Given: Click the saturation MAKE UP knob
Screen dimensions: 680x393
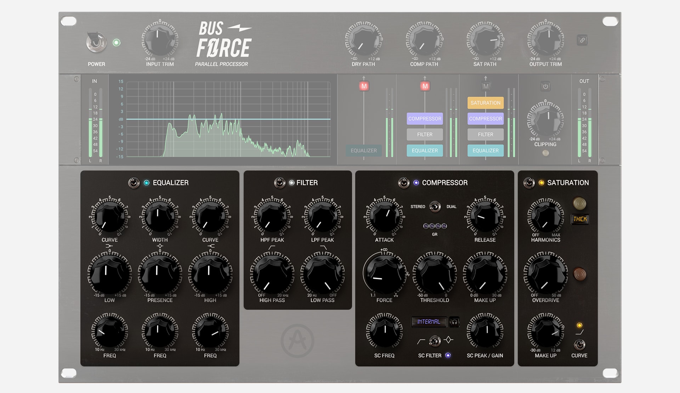Looking at the screenshot, I should (x=545, y=331).
